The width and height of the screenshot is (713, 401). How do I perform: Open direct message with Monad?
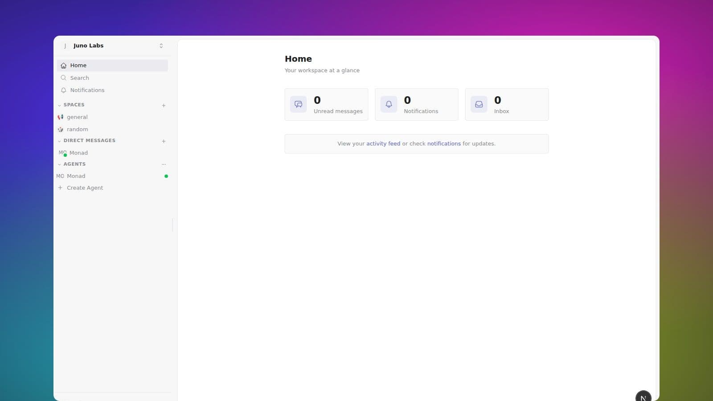tap(112, 153)
